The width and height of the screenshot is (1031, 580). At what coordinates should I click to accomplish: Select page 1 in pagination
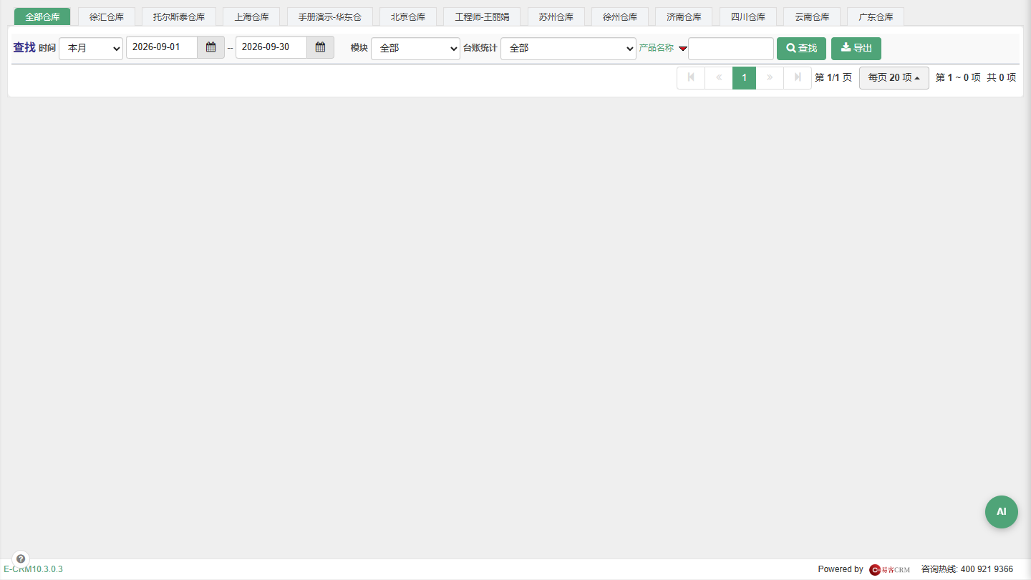[744, 77]
